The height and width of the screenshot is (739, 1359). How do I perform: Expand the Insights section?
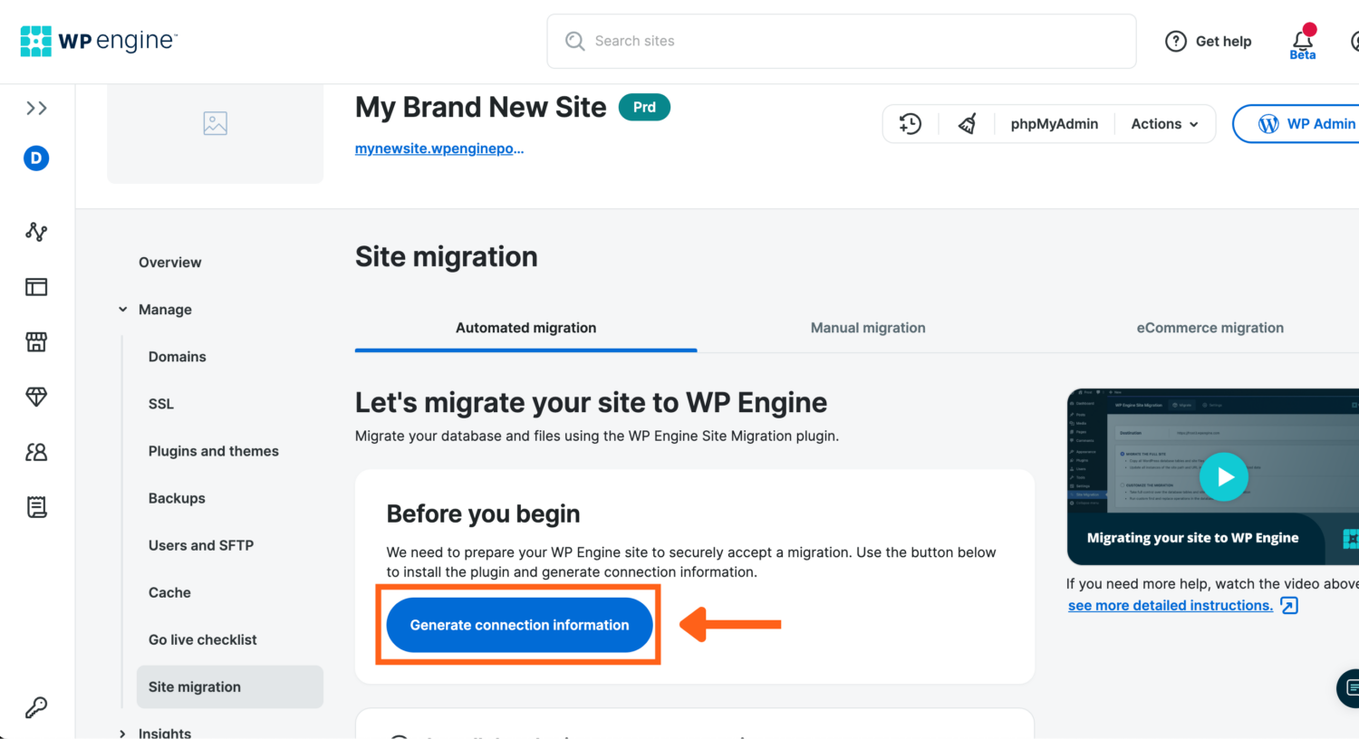click(123, 732)
